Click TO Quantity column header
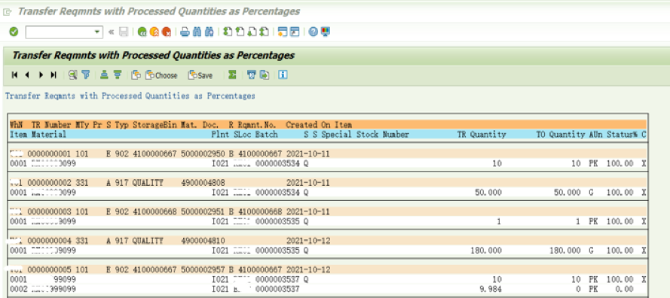This screenshot has width=670, height=298. [561, 135]
